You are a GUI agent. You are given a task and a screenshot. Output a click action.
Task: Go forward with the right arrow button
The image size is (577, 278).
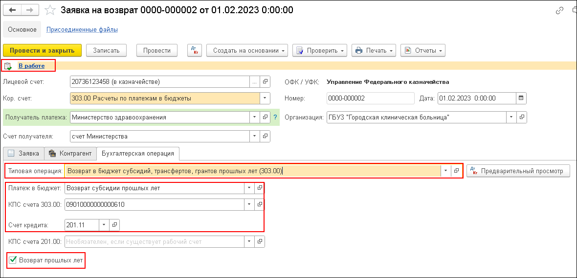(29, 10)
